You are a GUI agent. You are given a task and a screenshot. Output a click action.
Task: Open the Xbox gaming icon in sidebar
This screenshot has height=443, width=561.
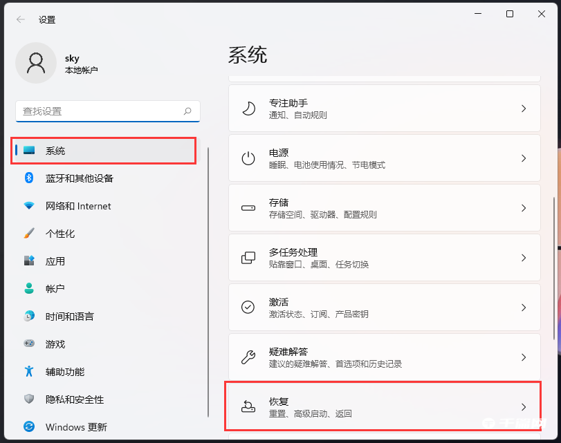[x=28, y=344]
